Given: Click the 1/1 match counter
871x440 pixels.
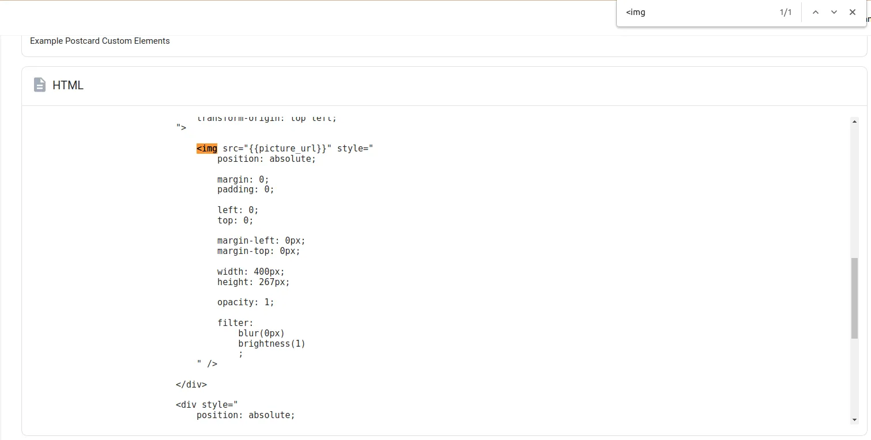Looking at the screenshot, I should (785, 12).
